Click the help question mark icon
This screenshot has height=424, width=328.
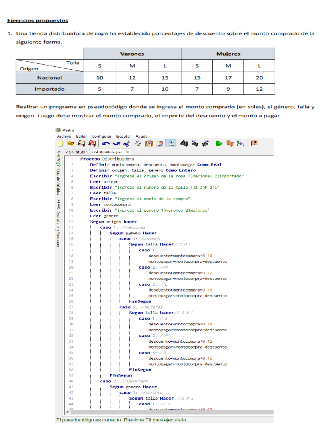254,143
